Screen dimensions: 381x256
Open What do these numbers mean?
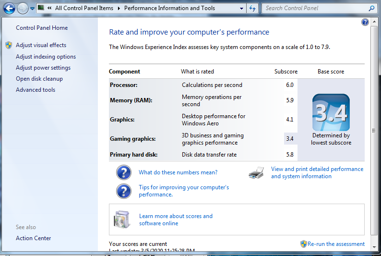[x=178, y=172]
